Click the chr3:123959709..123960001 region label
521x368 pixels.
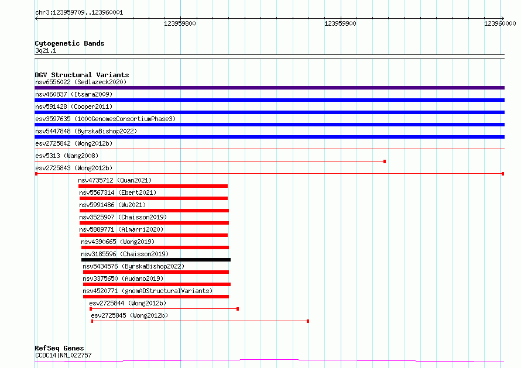click(79, 12)
